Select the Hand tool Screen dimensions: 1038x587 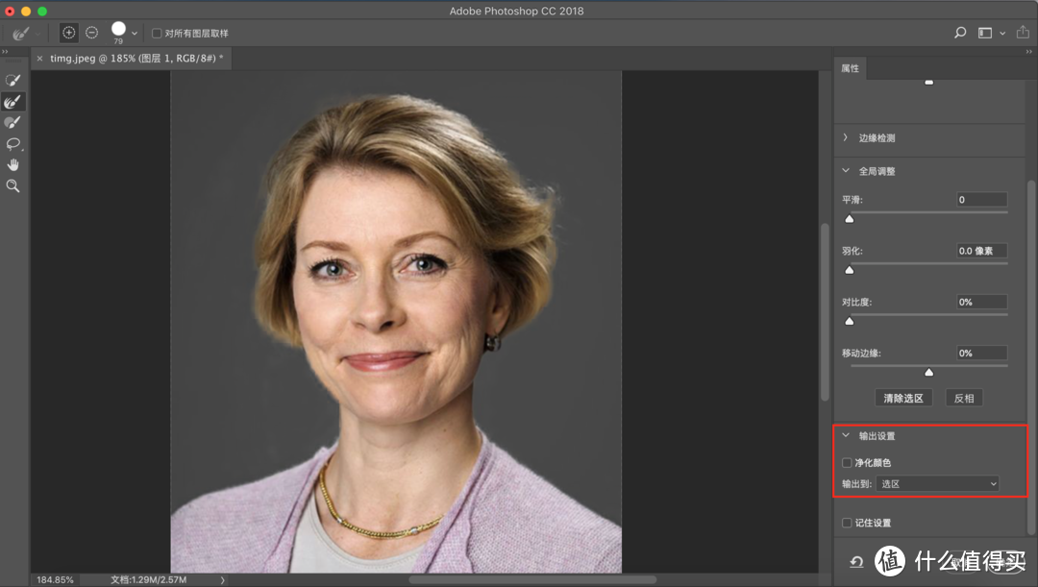point(12,165)
